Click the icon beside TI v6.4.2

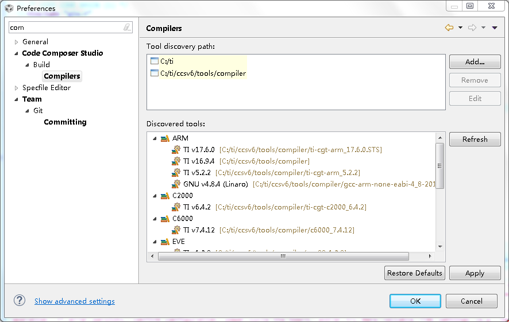[x=176, y=207]
